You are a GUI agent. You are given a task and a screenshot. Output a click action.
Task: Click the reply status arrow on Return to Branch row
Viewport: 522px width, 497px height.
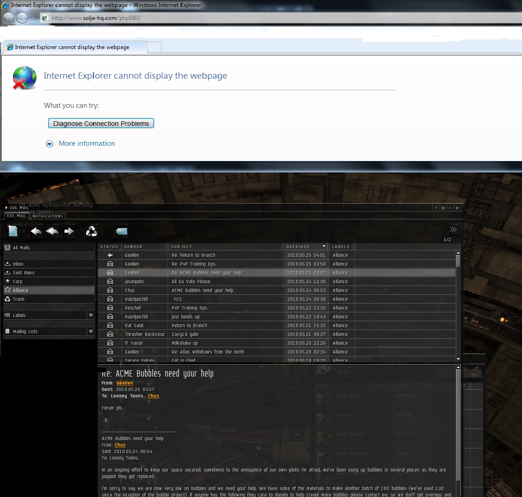pyautogui.click(x=110, y=255)
